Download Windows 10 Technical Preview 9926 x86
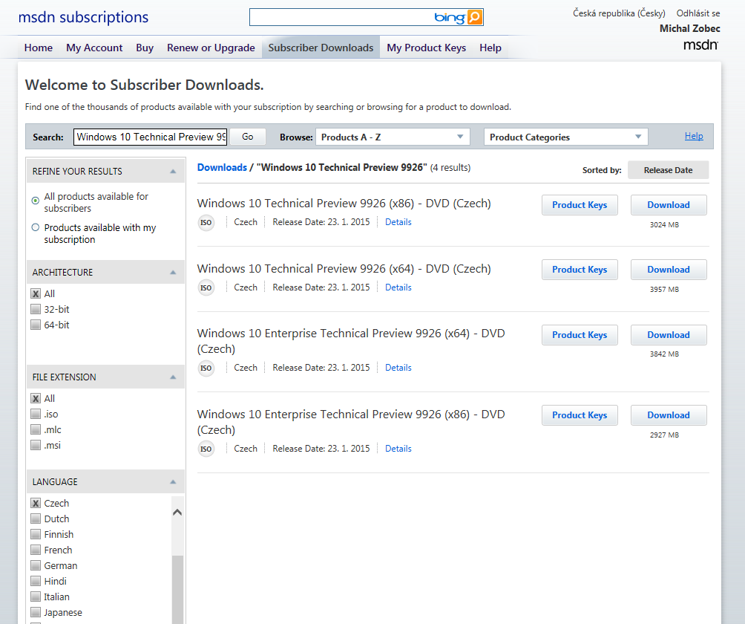The height and width of the screenshot is (624, 745). (x=667, y=205)
